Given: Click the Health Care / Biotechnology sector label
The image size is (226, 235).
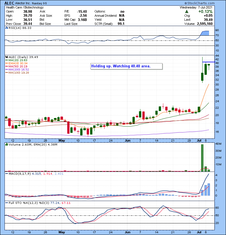Looking at the screenshot, I should coord(25,7).
